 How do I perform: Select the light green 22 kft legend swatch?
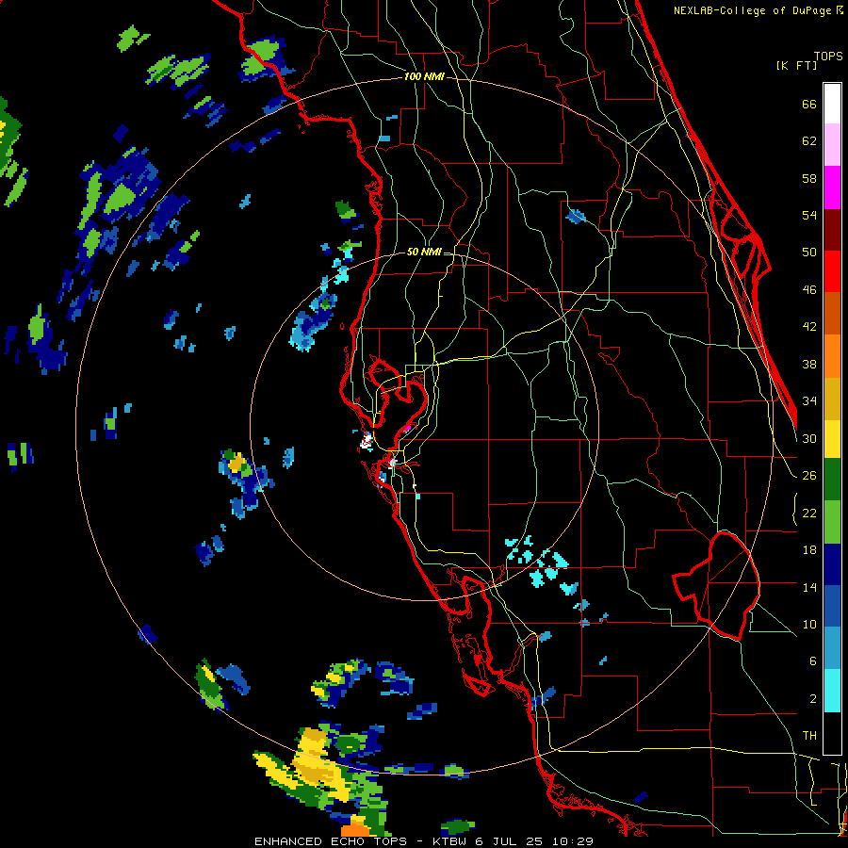[x=832, y=522]
